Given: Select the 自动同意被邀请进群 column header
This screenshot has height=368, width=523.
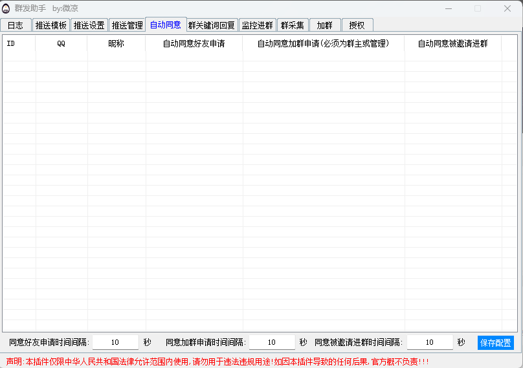Looking at the screenshot, I should pyautogui.click(x=452, y=44).
